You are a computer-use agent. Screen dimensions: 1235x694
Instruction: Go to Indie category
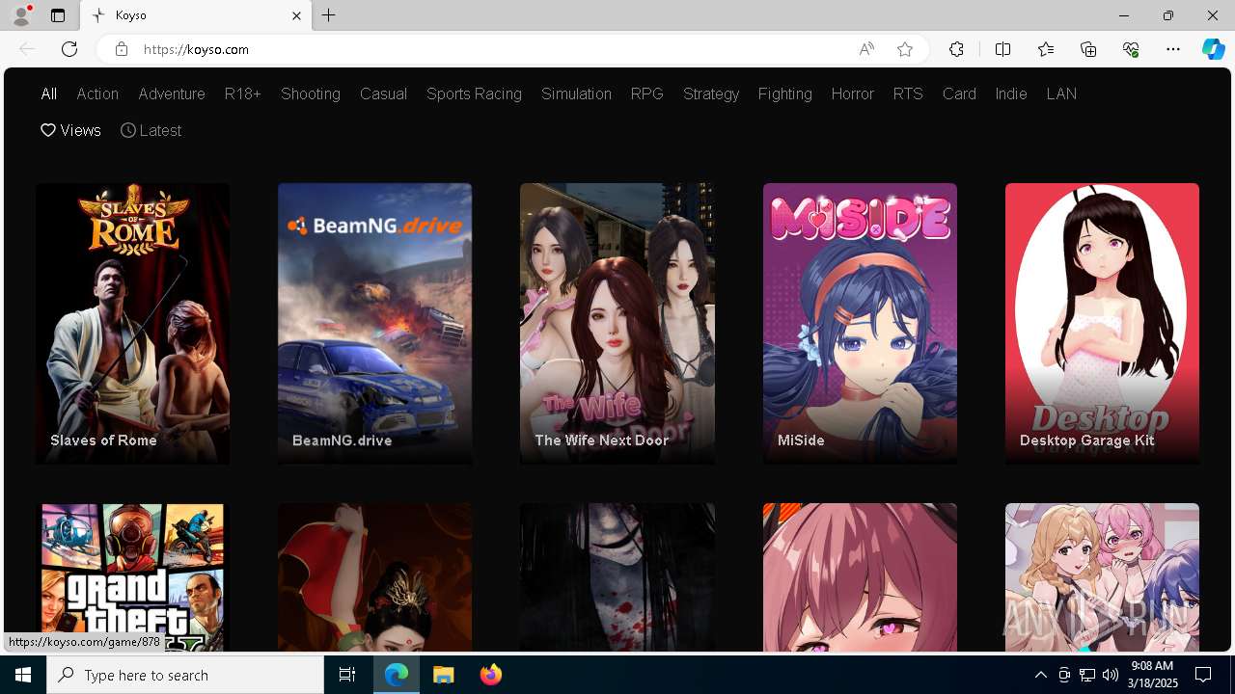(1011, 93)
